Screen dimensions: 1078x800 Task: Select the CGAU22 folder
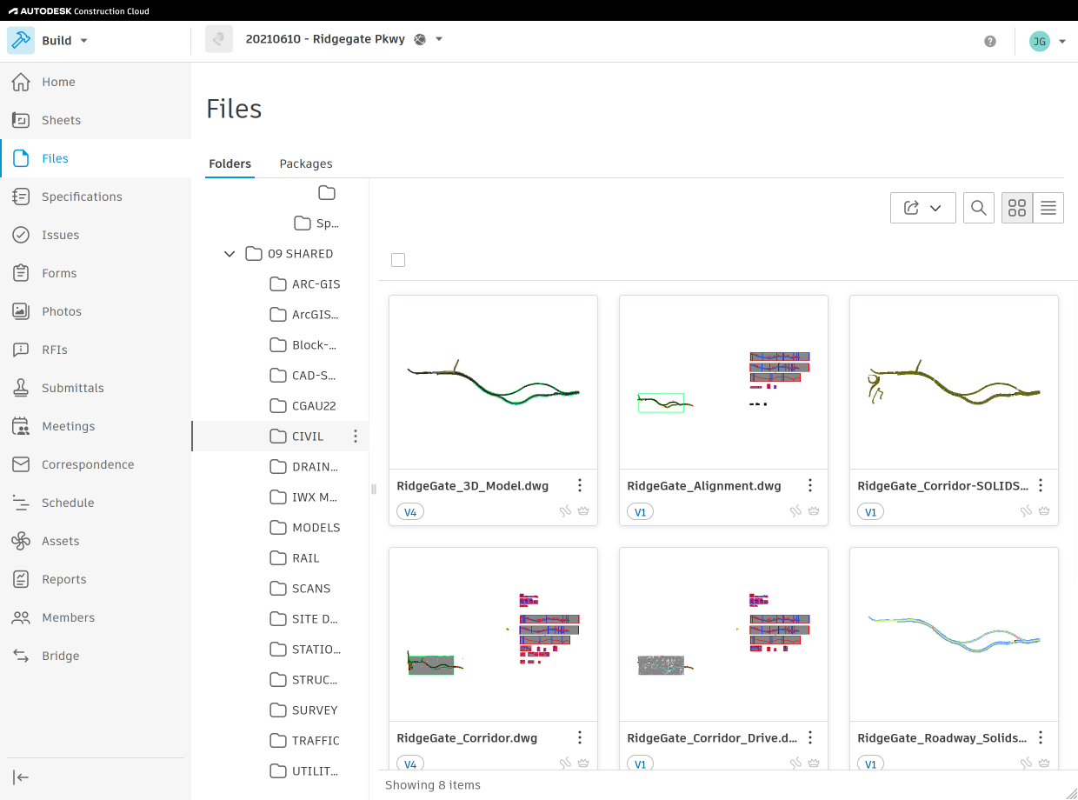click(303, 406)
